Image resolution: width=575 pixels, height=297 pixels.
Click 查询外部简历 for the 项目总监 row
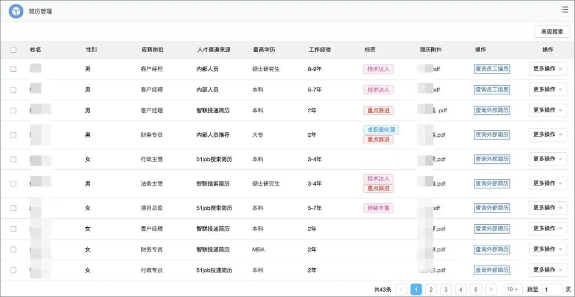(x=492, y=208)
